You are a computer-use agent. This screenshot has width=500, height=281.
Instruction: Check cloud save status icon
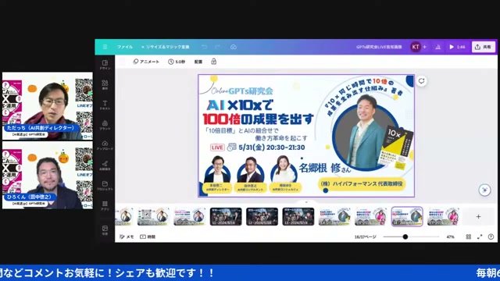(x=234, y=47)
